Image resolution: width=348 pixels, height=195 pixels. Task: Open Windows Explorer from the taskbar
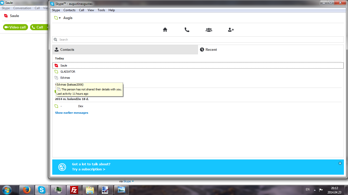tap(90, 190)
